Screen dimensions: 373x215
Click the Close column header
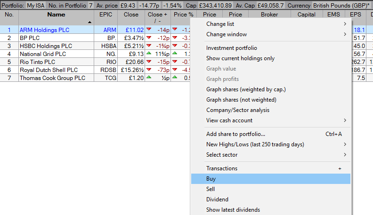[x=131, y=15]
